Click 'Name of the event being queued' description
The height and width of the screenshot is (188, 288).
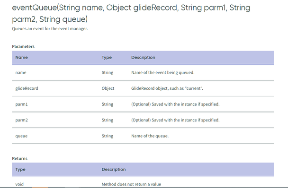click(x=163, y=73)
